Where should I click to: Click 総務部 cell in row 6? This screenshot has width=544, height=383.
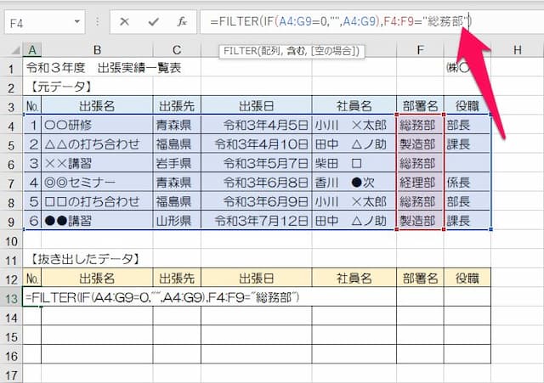(420, 163)
